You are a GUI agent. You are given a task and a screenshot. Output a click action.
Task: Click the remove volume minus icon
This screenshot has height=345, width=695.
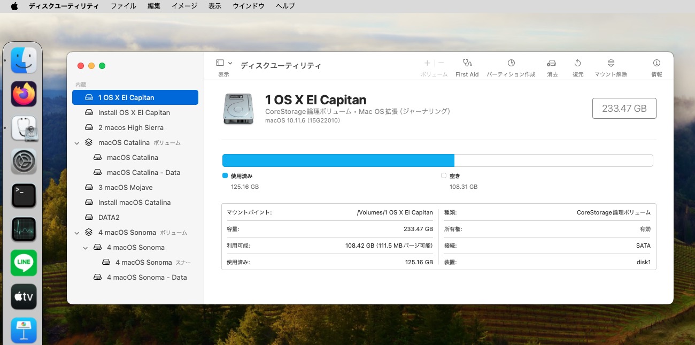tap(441, 63)
